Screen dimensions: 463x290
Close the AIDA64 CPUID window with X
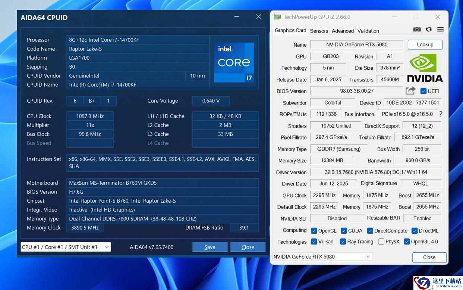coord(259,17)
